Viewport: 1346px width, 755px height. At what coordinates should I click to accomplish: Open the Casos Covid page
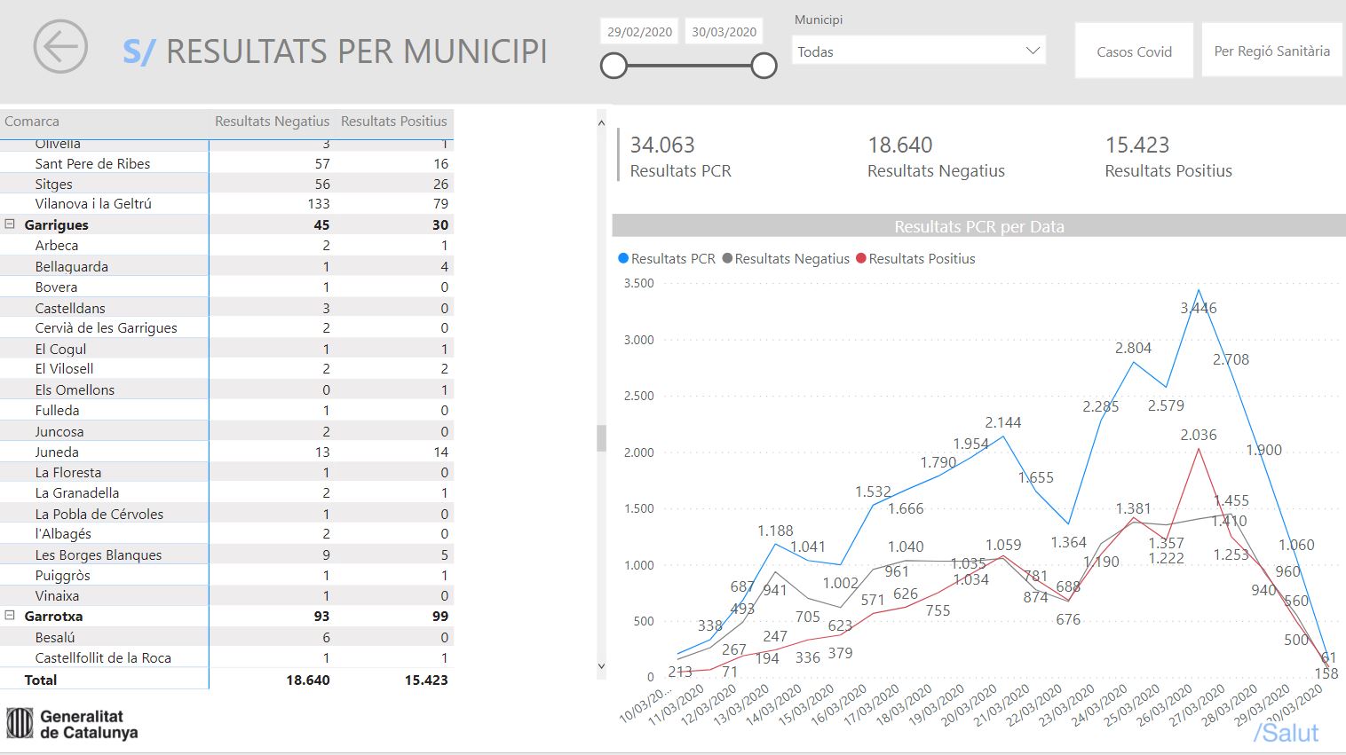coord(1134,51)
